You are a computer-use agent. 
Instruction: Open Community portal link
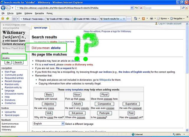click(14, 75)
